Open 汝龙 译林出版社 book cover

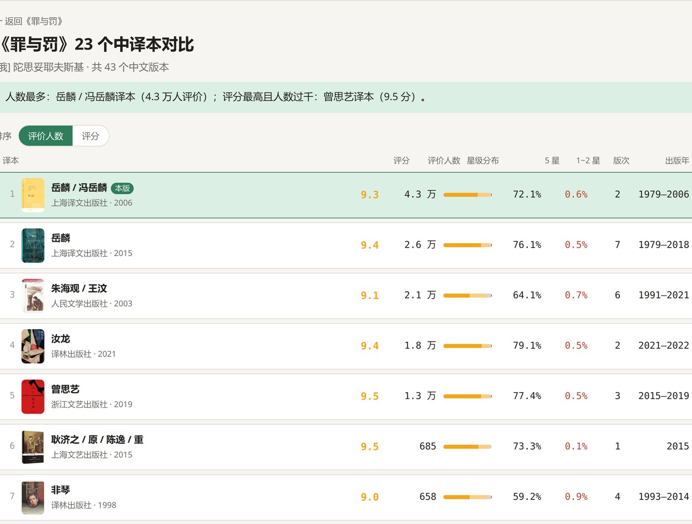click(33, 347)
